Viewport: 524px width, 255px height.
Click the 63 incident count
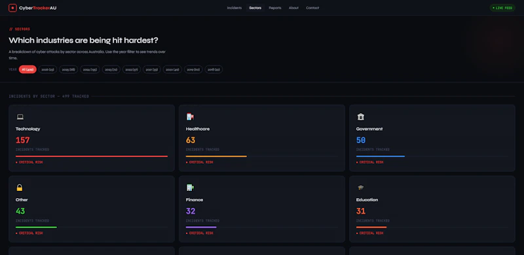(191, 140)
